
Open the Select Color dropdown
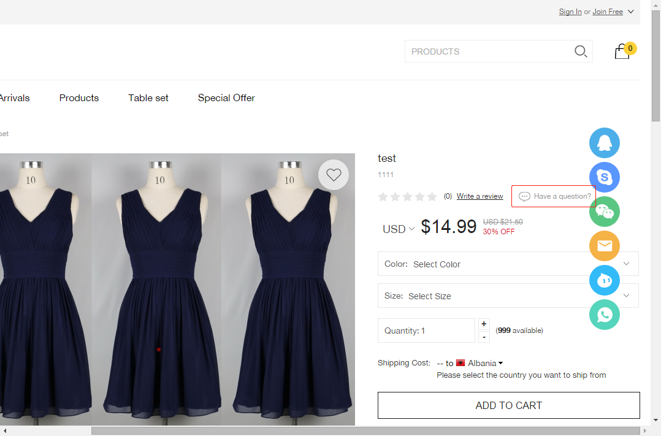tap(508, 264)
